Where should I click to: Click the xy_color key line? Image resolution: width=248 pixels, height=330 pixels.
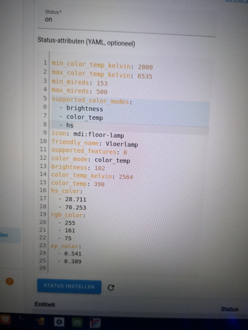[x=66, y=246]
